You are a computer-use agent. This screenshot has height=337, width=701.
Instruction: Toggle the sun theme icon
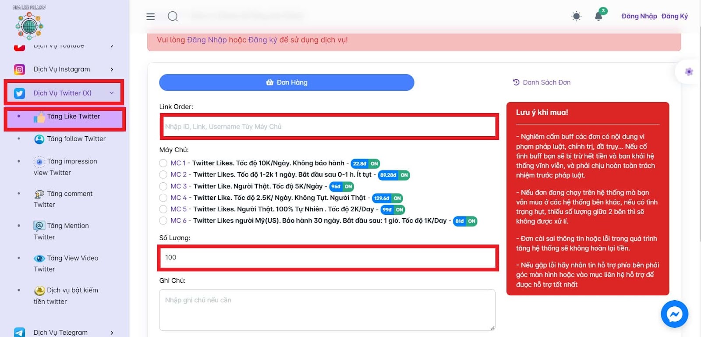coord(577,16)
